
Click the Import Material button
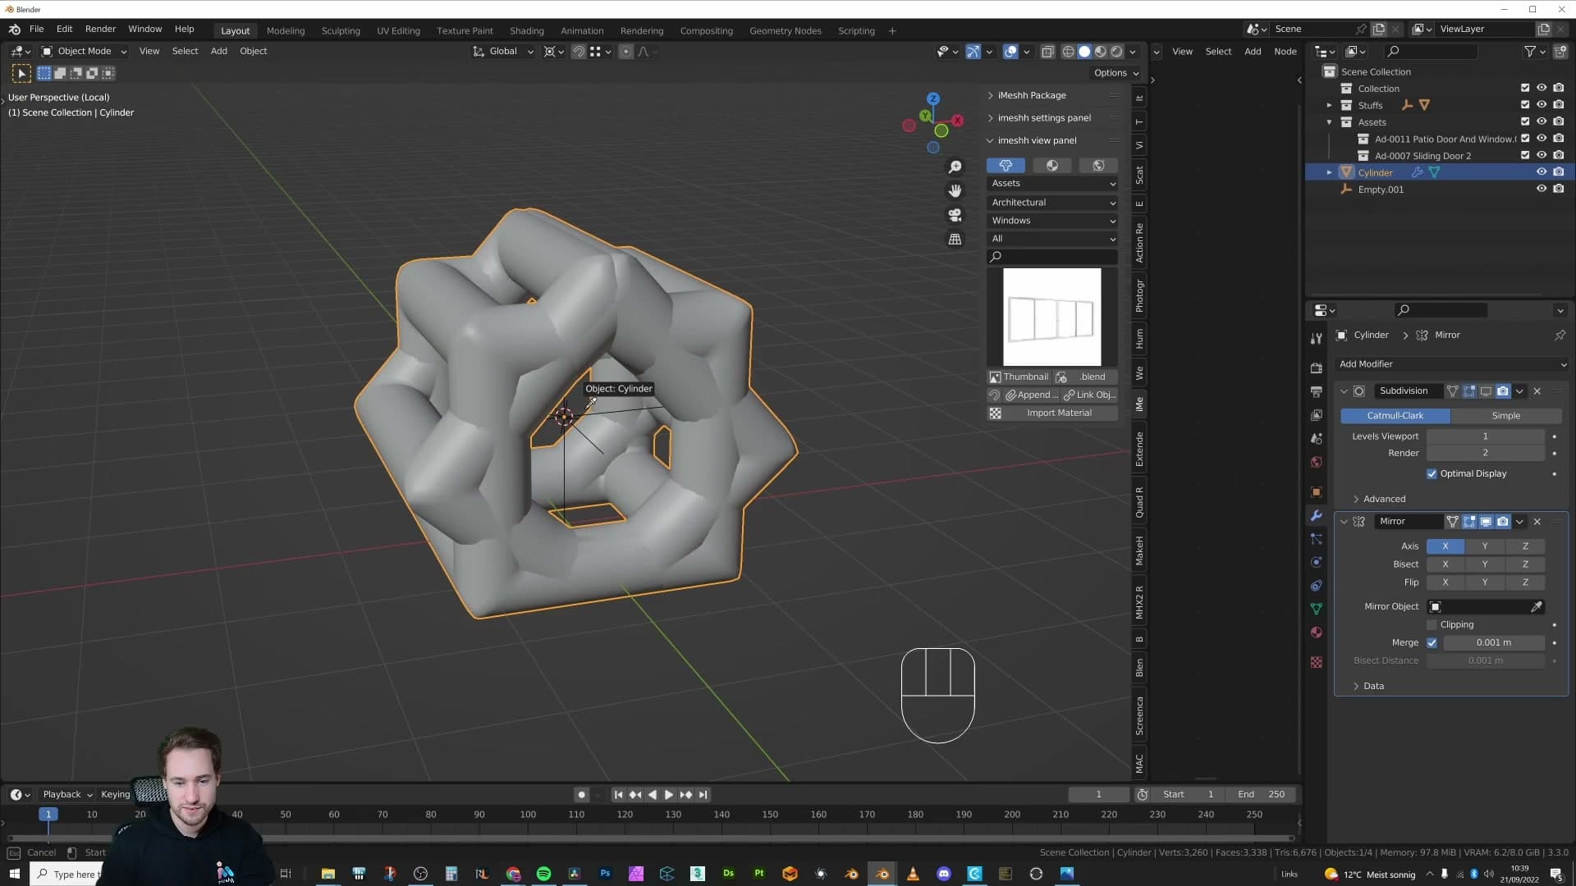click(x=1052, y=413)
